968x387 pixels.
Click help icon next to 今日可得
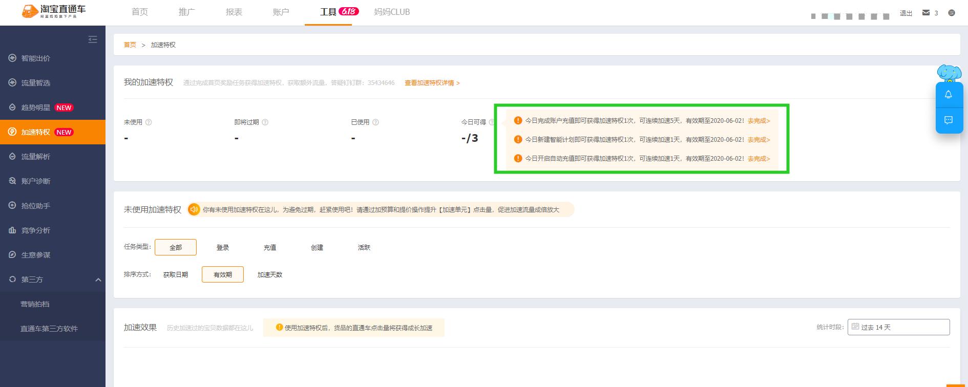(492, 122)
